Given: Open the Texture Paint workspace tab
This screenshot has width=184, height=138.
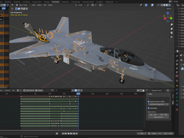Looking at the screenshot, I should pos(37,2).
